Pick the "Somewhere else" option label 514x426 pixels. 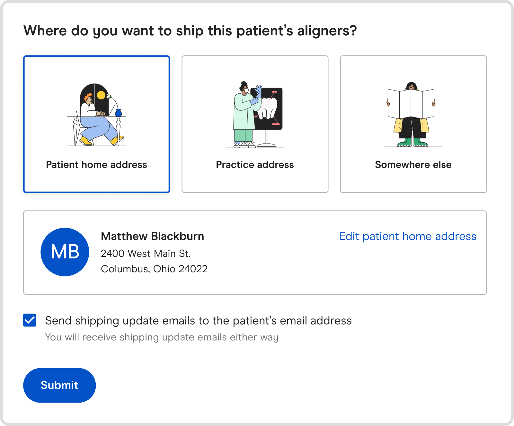tap(413, 165)
